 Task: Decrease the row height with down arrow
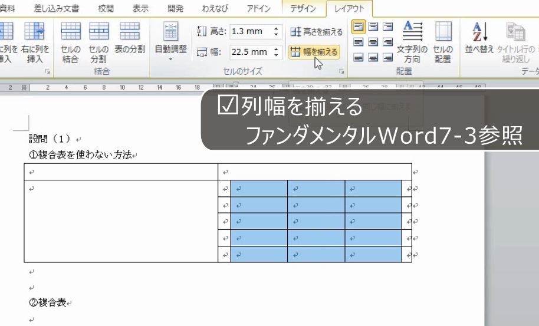[277, 35]
